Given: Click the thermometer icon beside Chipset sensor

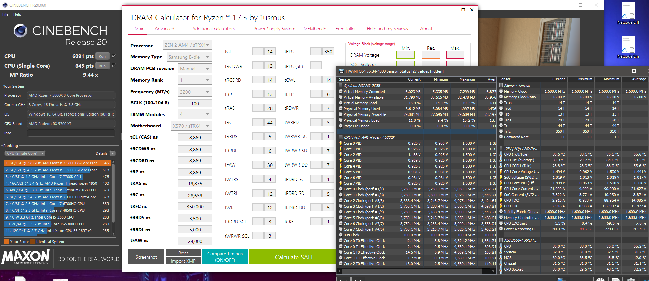Looking at the screenshot, I should [501, 263].
